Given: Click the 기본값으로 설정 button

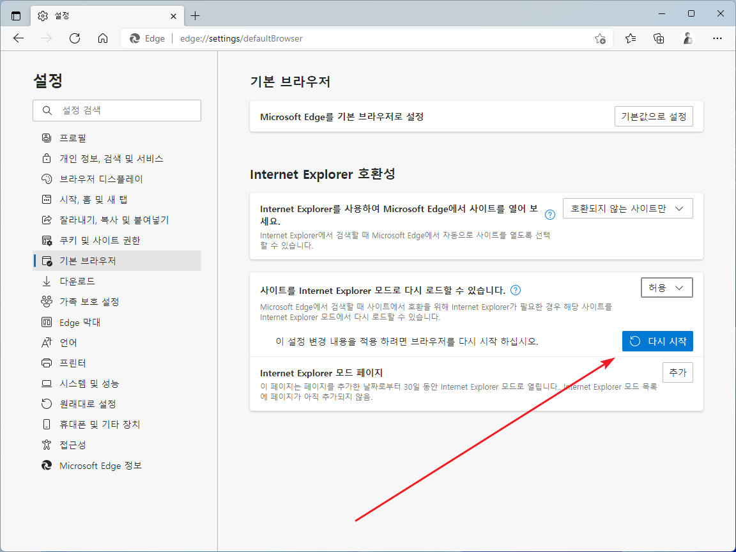Looking at the screenshot, I should click(654, 116).
